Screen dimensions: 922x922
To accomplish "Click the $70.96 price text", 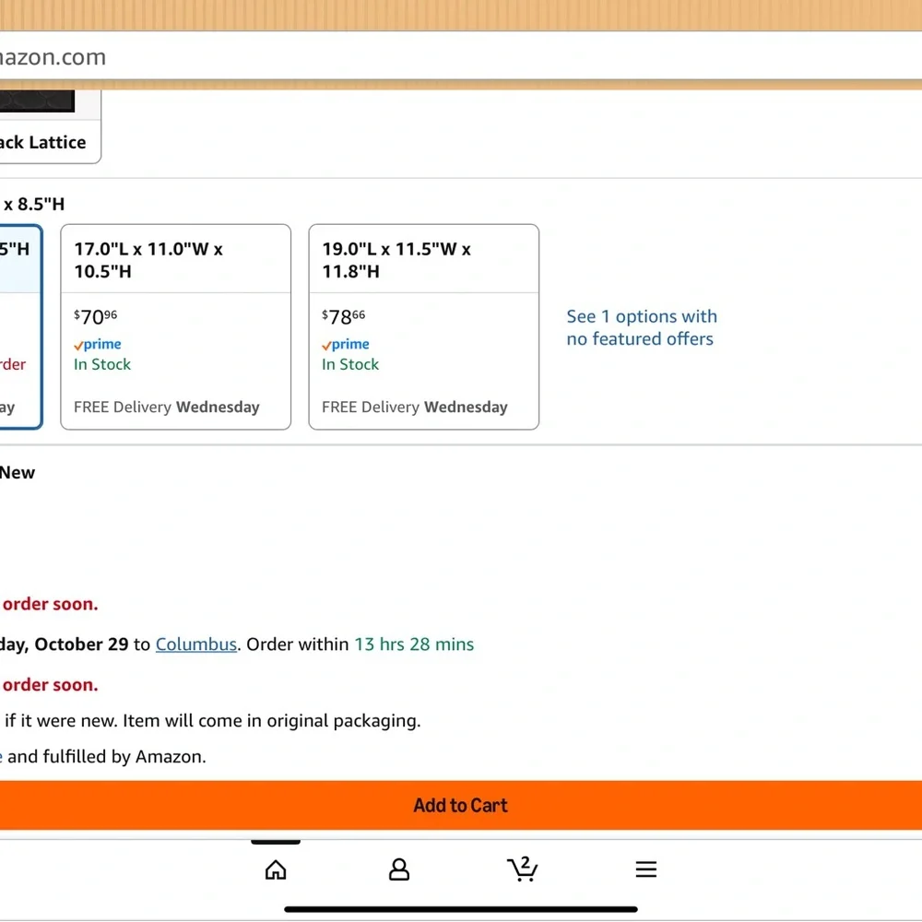I will pyautogui.click(x=95, y=317).
